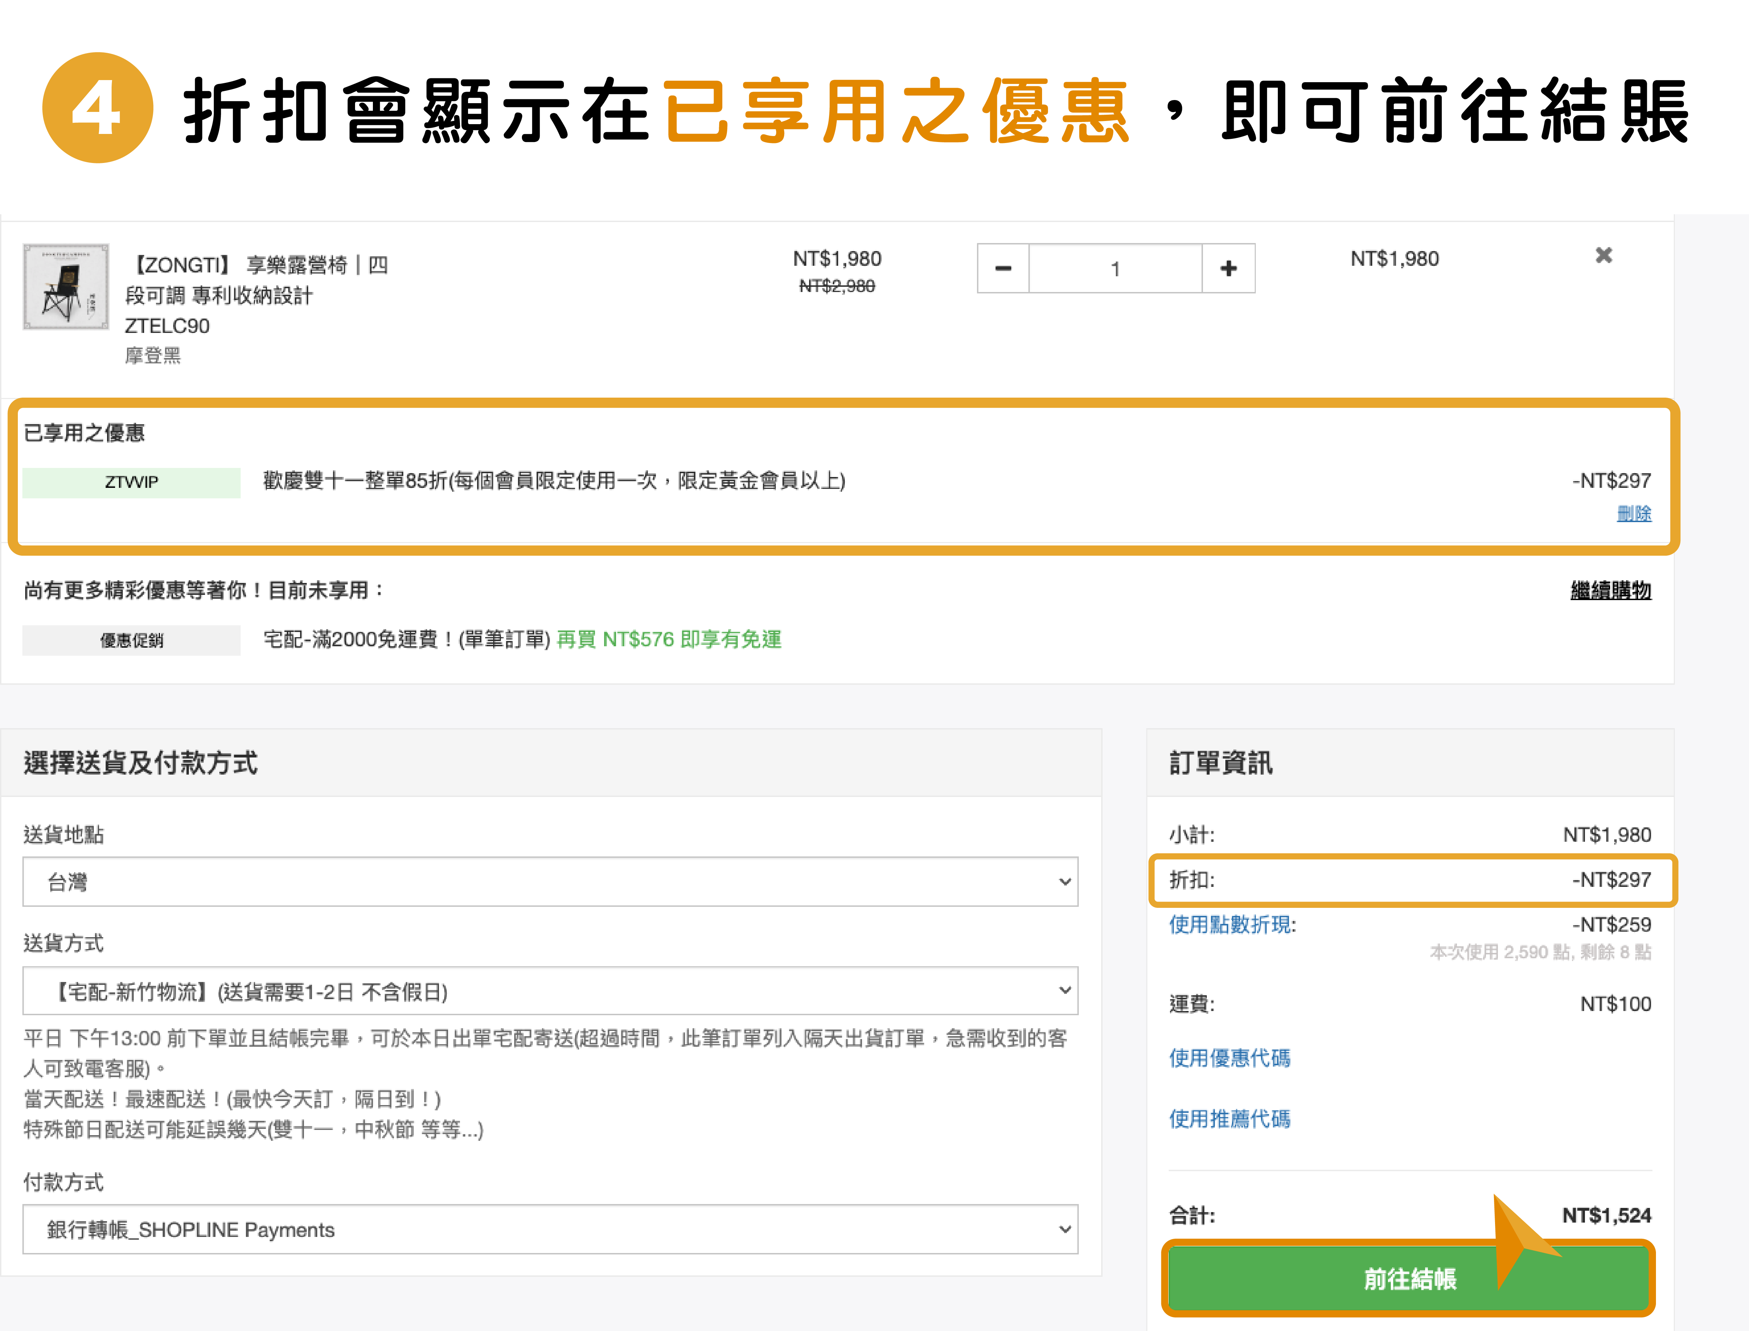Click the 使用推薦代碼 link
1749x1331 pixels.
pyautogui.click(x=1229, y=1119)
